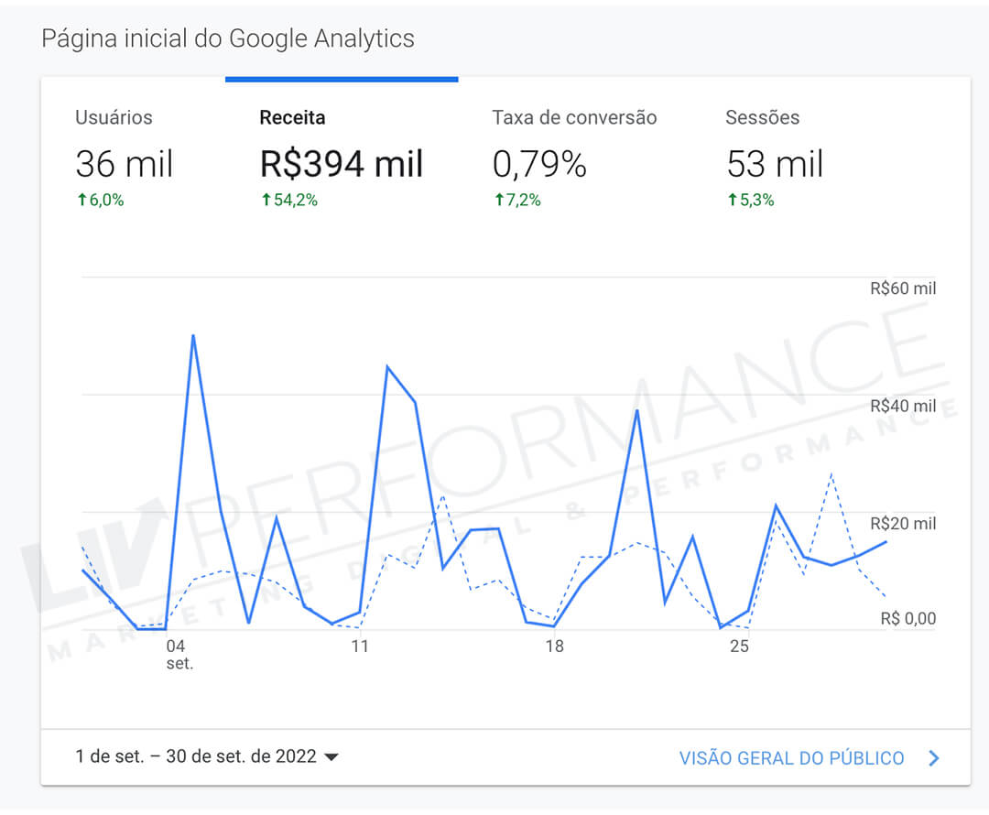Select the Receita metric tab
989x815 pixels.
292,117
